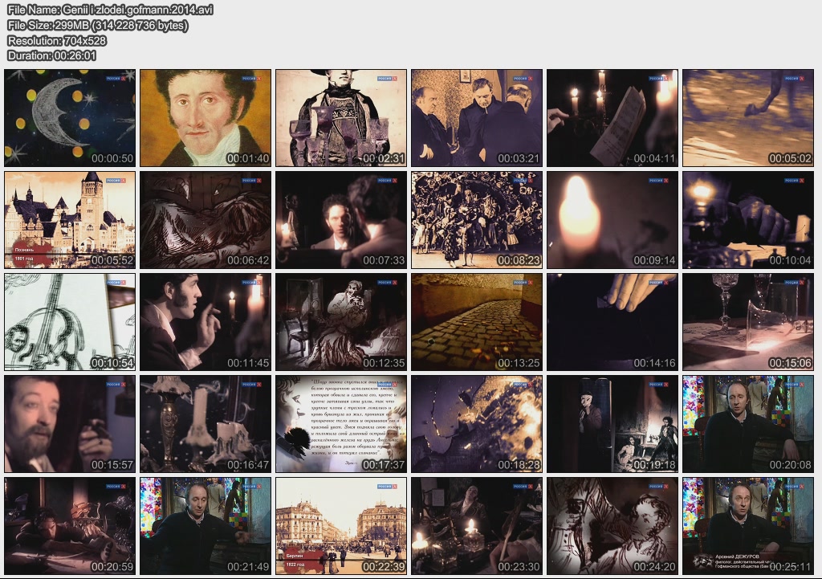
Task: Select the man smoking thumbnail at 00:11:45
Action: (x=205, y=322)
